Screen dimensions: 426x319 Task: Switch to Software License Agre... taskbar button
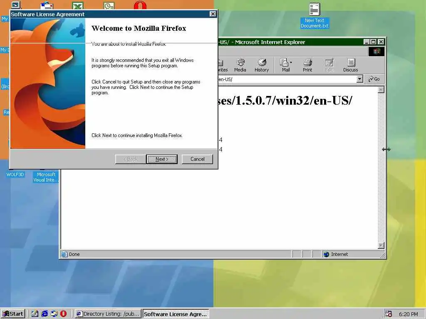(x=176, y=314)
